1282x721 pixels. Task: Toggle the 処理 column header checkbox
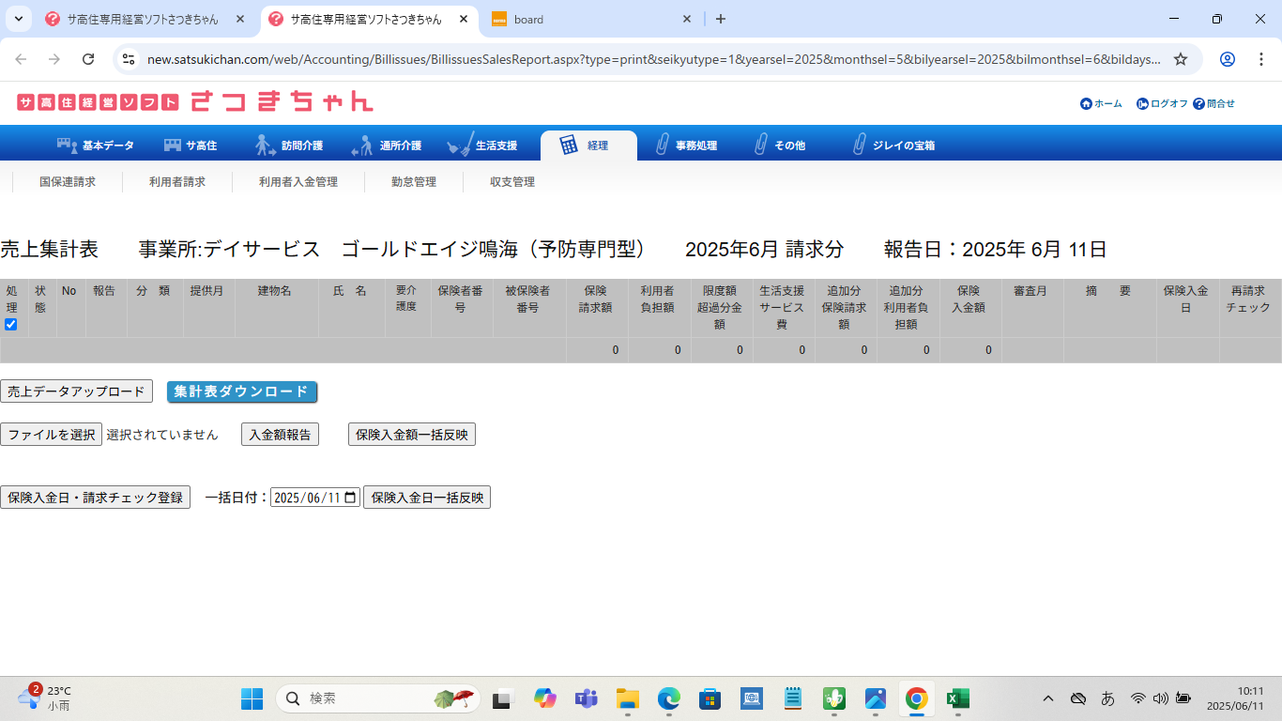11,325
